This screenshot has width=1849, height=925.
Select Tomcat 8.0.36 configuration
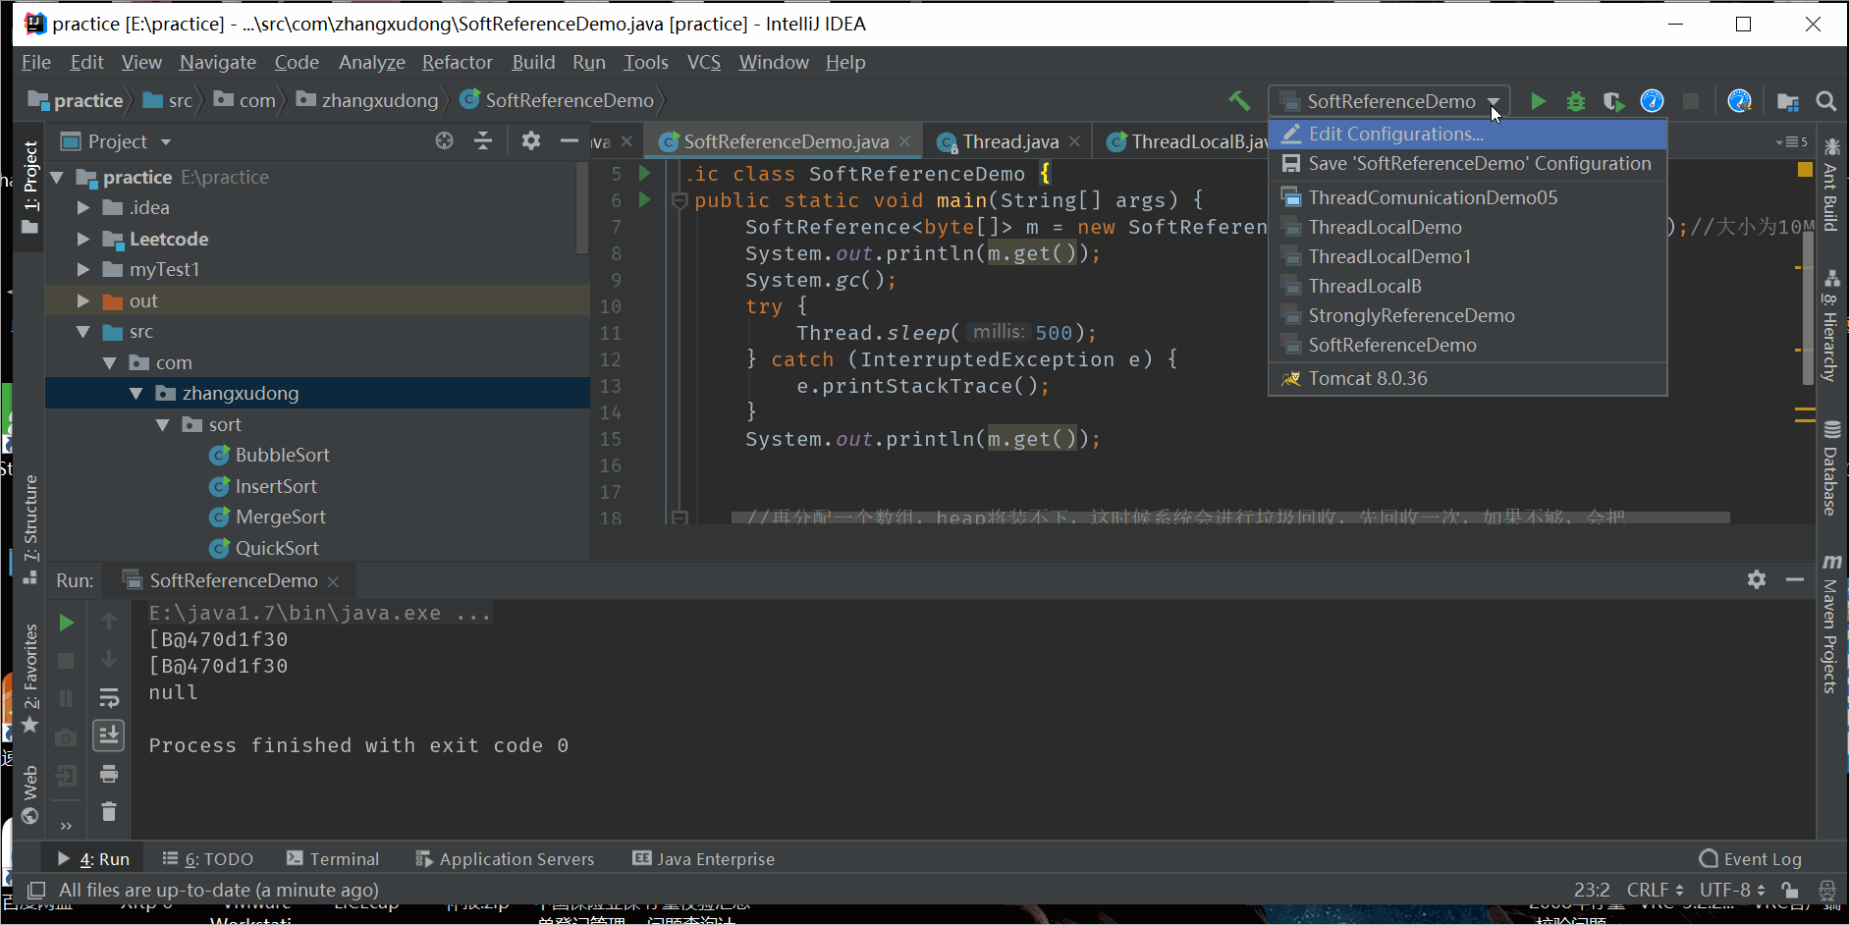click(1468, 378)
